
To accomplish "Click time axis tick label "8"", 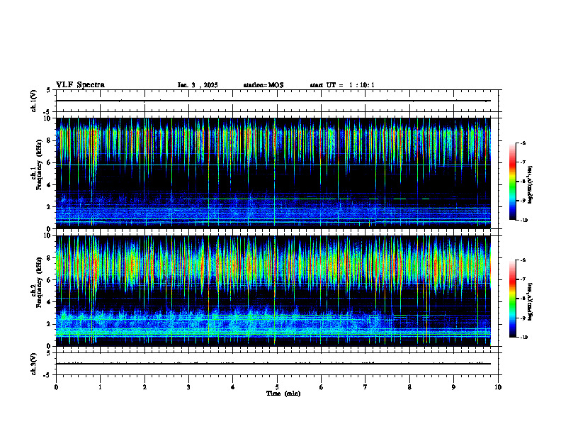I will coord(409,387).
